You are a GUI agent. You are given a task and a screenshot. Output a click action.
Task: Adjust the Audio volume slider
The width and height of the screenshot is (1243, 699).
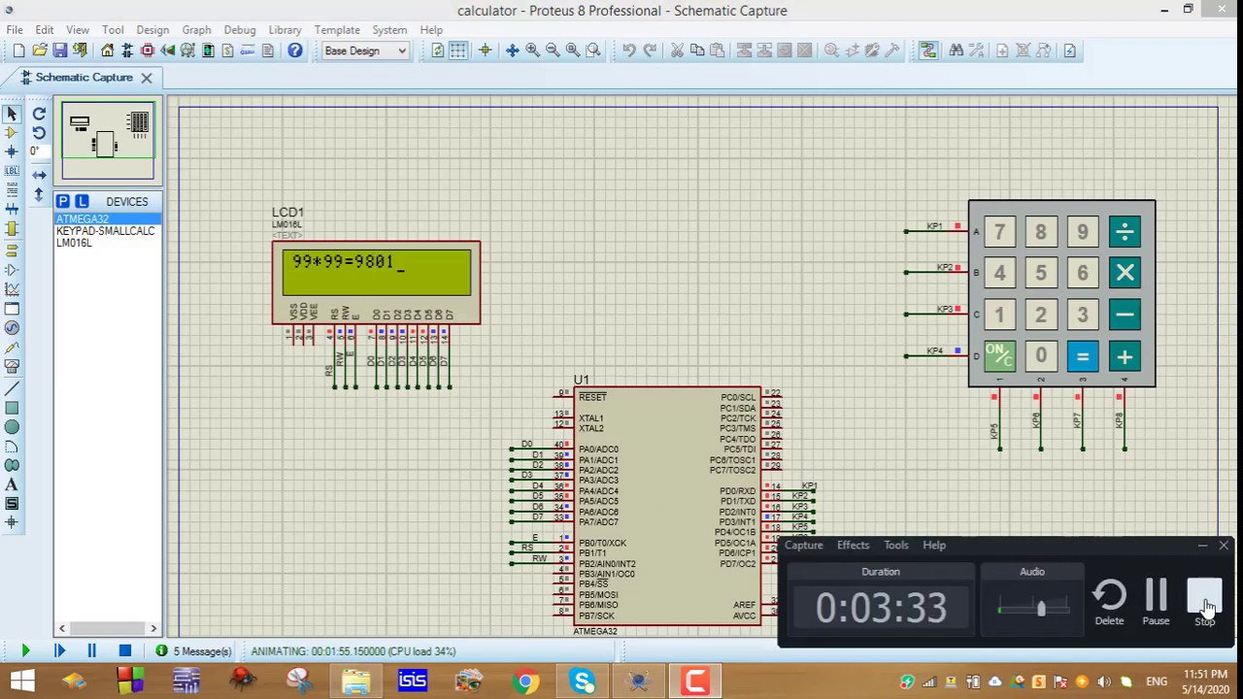[x=1040, y=609]
